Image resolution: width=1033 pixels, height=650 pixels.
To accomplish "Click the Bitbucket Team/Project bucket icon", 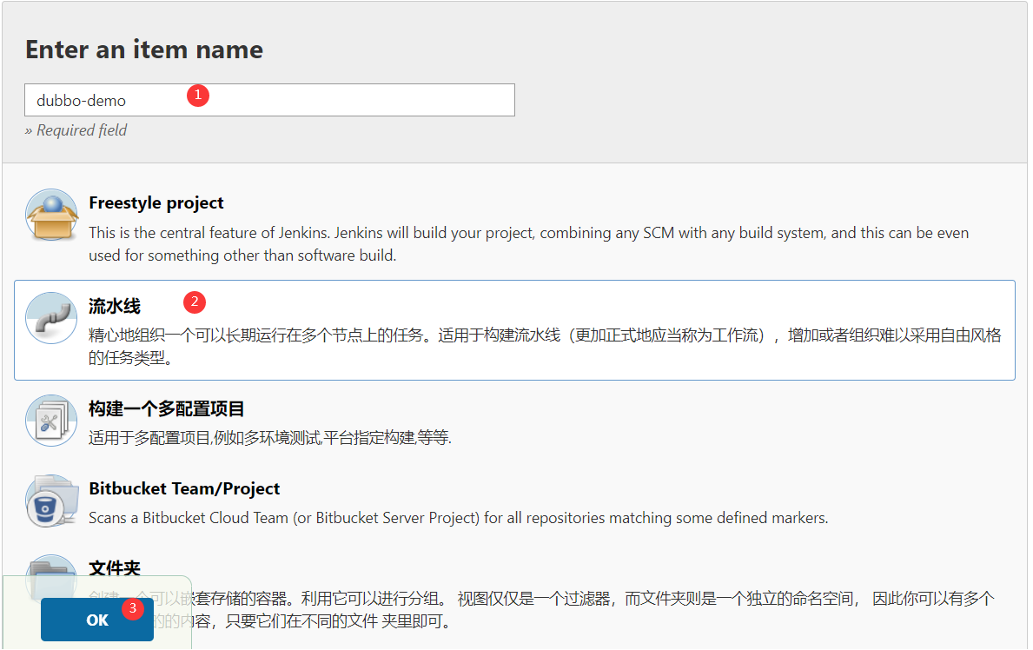I will (51, 501).
